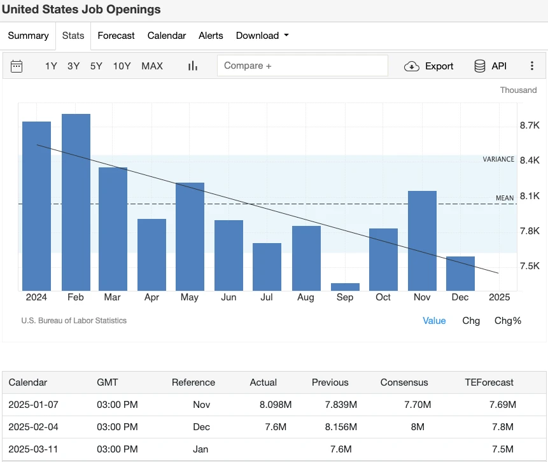The image size is (548, 462).
Task: Switch chart display to Chg%
Action: 507,321
